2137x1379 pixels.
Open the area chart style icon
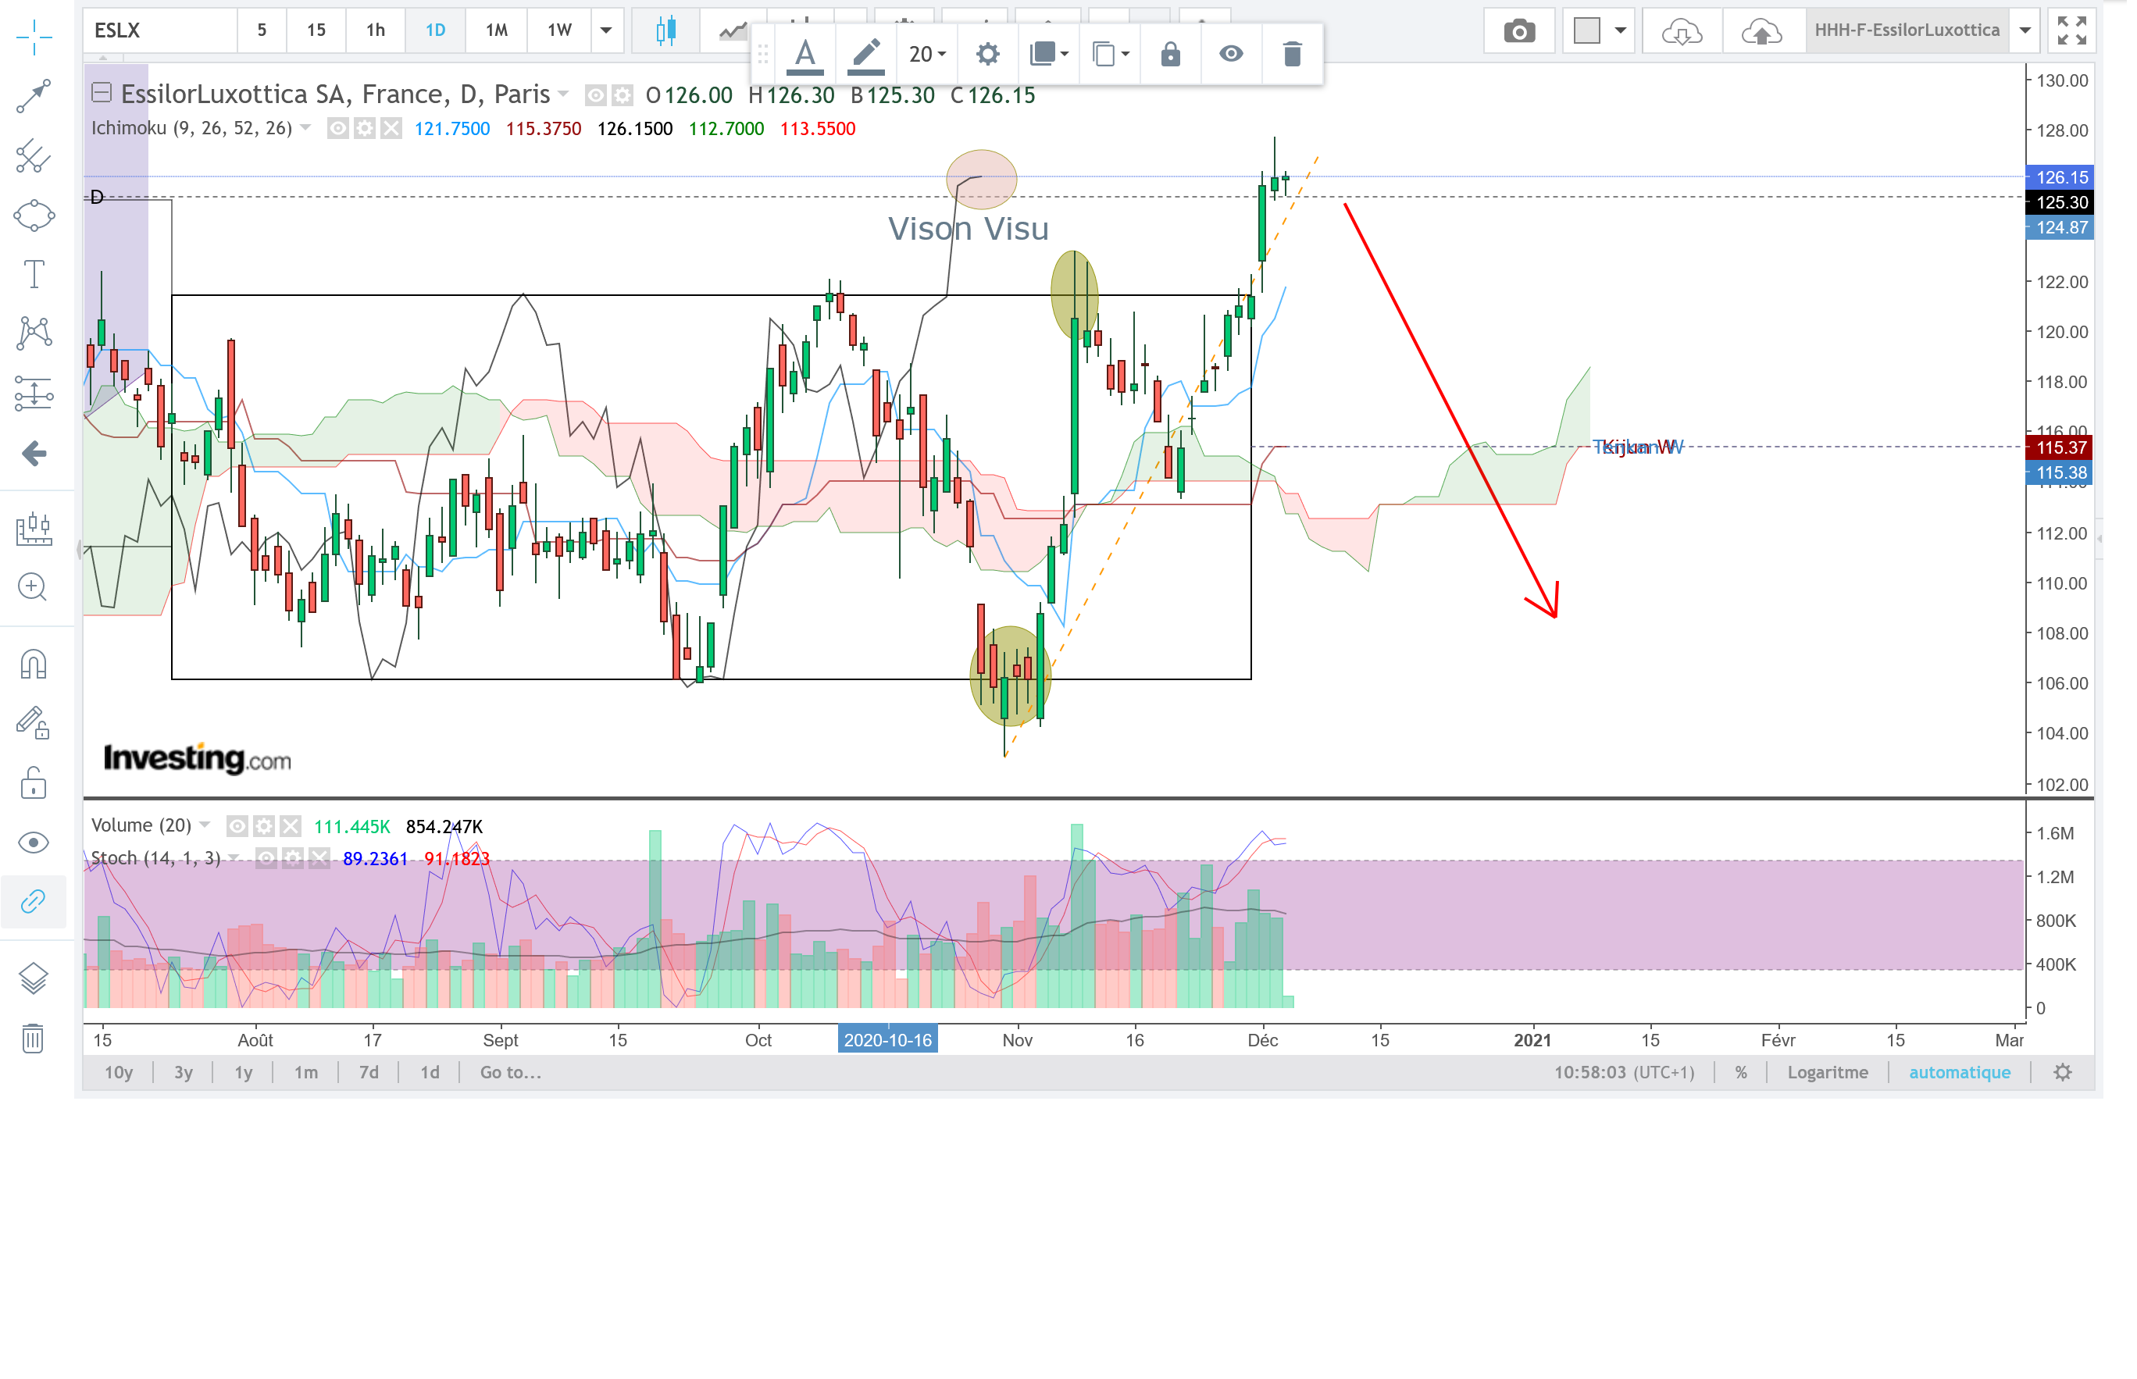tap(733, 30)
